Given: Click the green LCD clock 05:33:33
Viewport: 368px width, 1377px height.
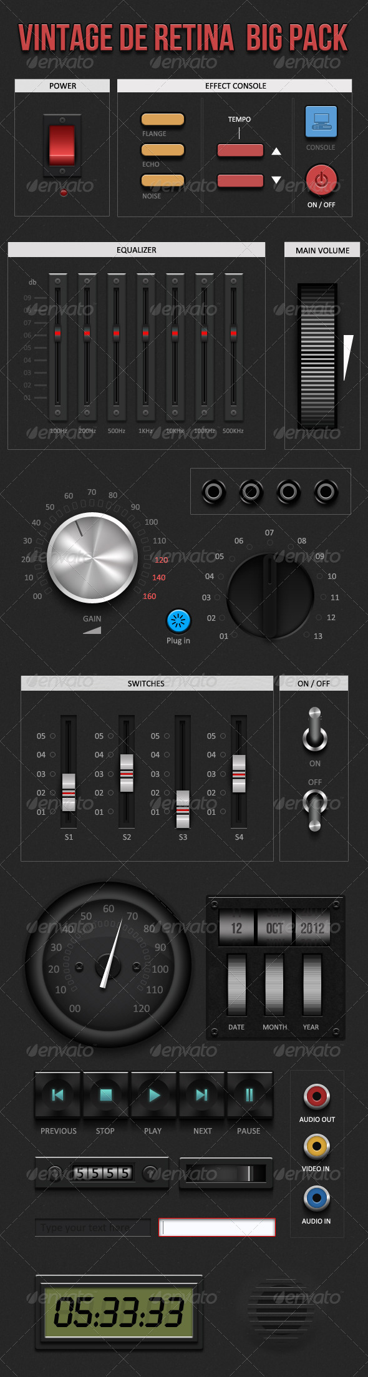Looking at the screenshot, I should click(x=119, y=1311).
